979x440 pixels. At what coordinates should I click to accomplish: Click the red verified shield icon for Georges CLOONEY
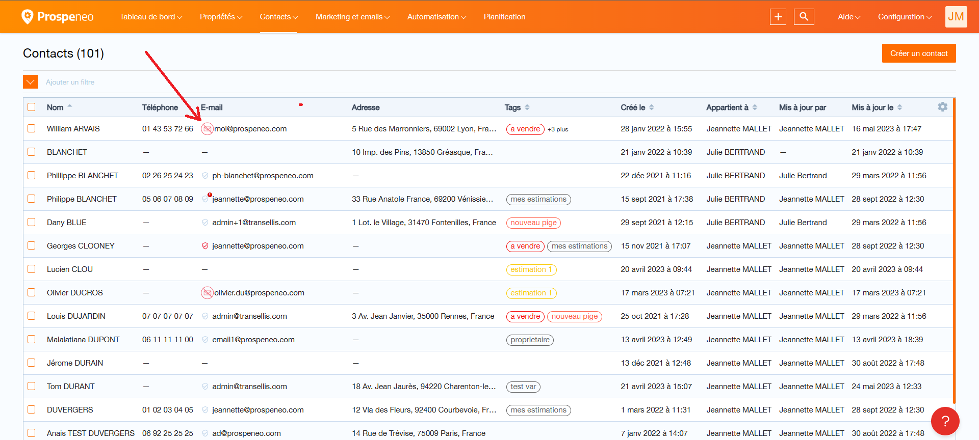pyautogui.click(x=205, y=246)
